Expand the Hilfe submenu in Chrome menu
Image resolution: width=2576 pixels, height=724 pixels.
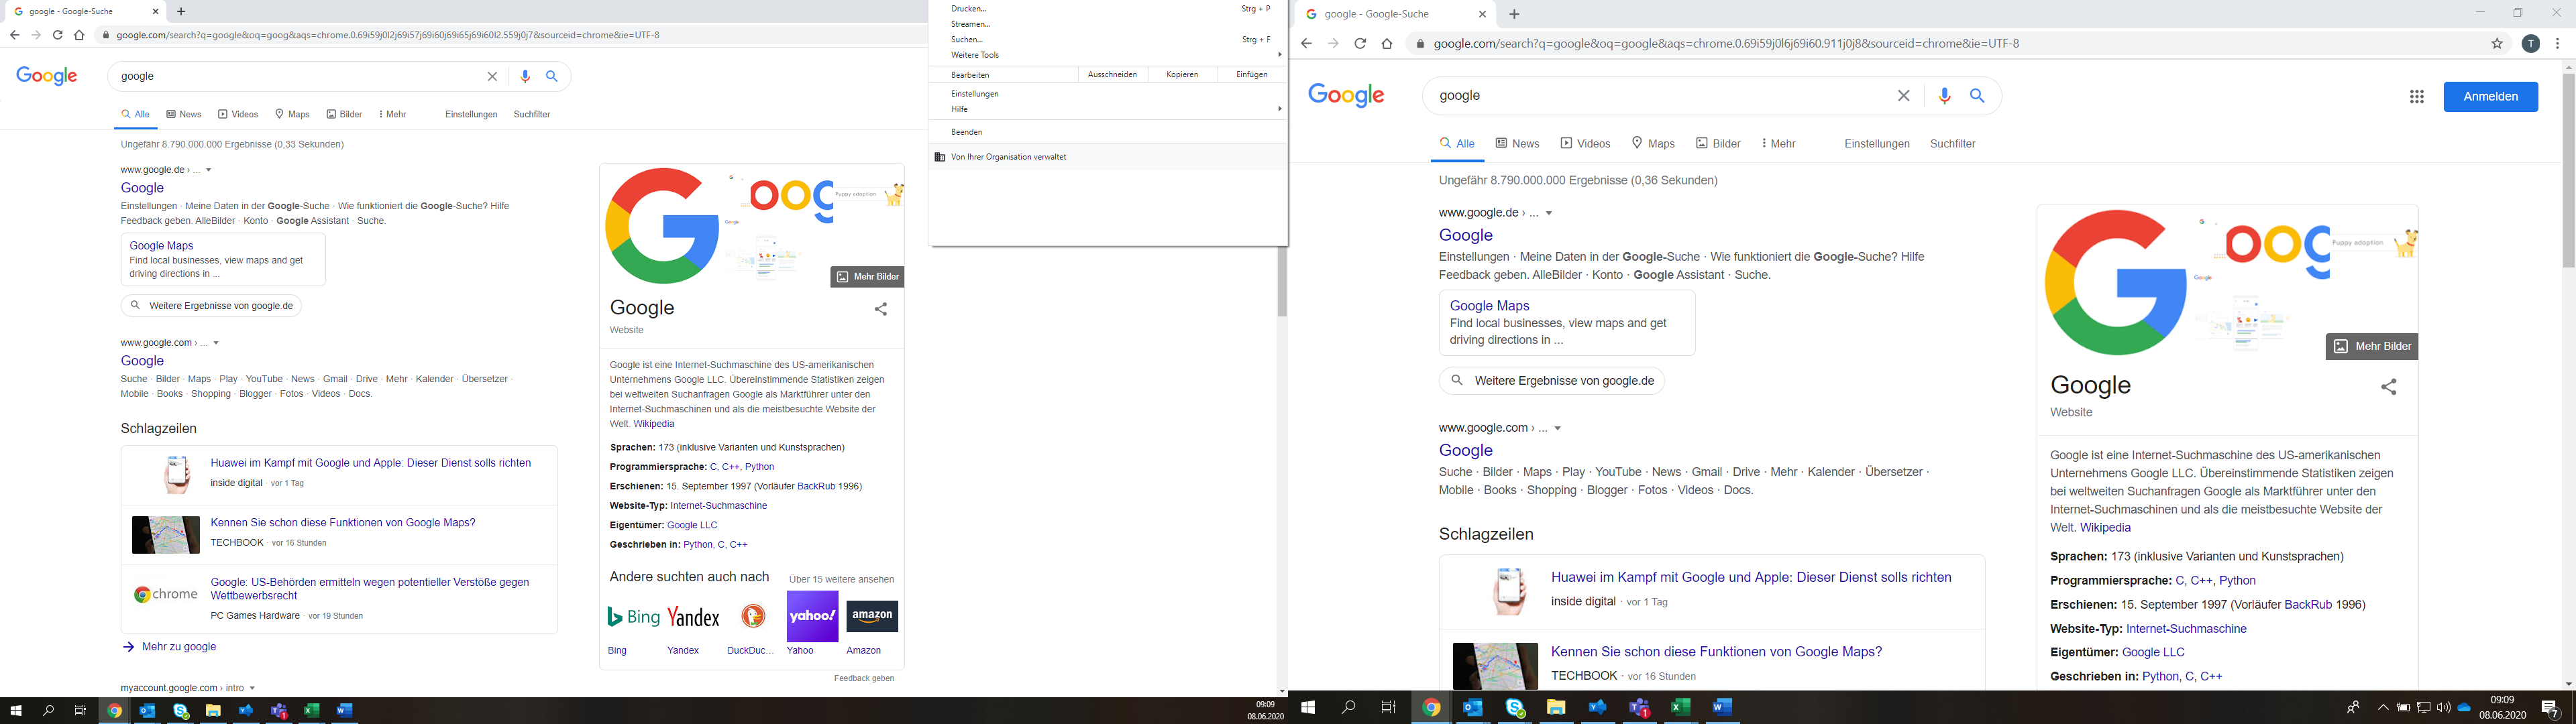1108,109
